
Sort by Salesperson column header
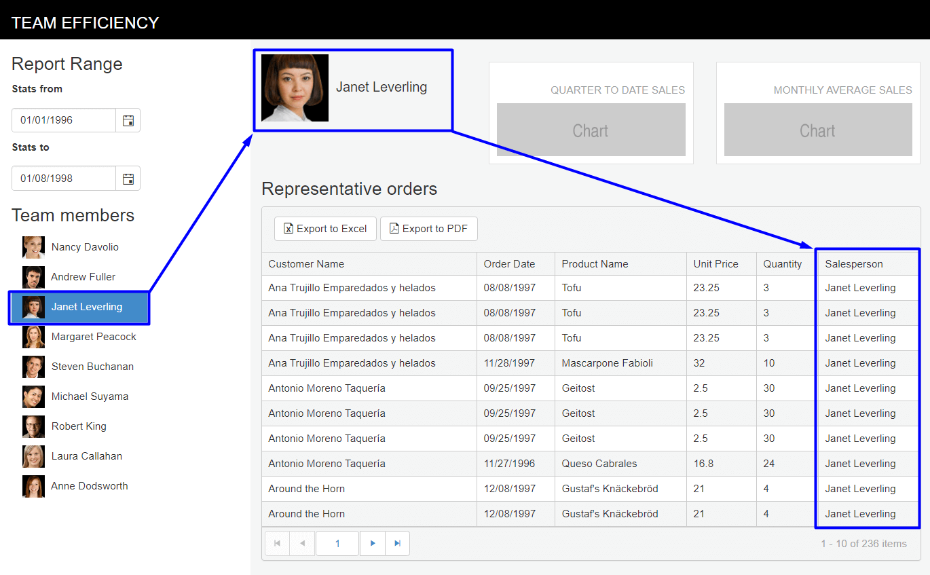coord(869,264)
